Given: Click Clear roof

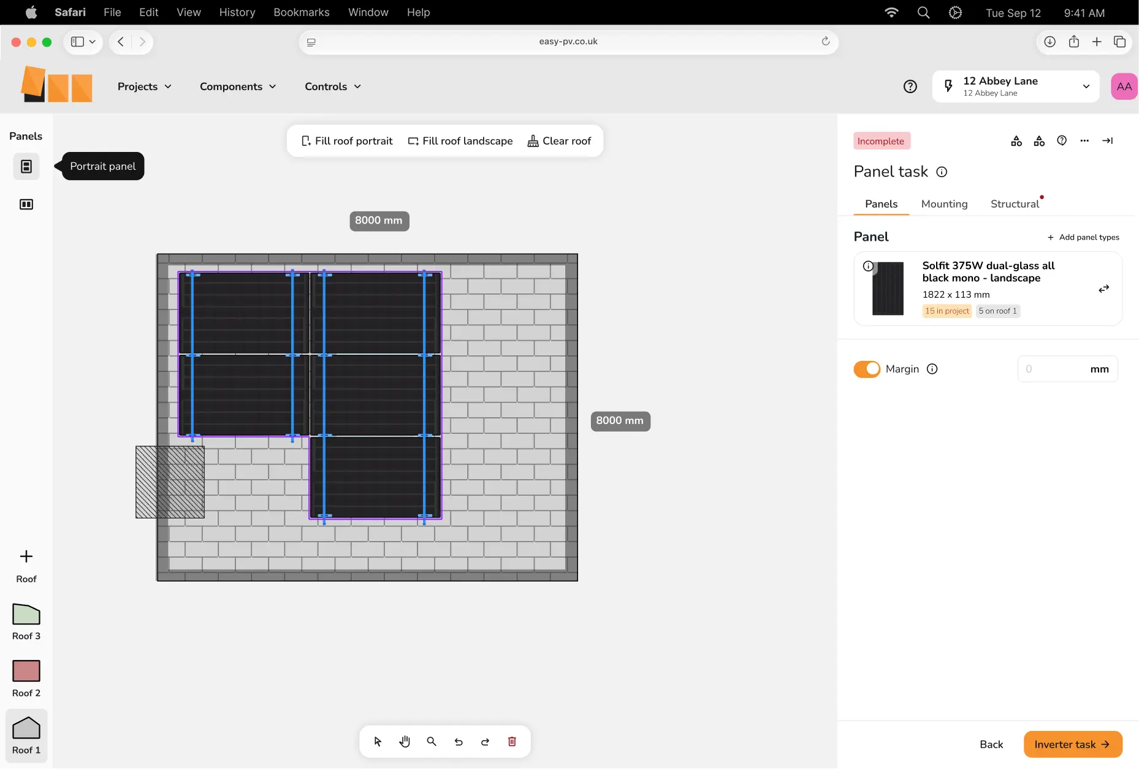Looking at the screenshot, I should 559,141.
